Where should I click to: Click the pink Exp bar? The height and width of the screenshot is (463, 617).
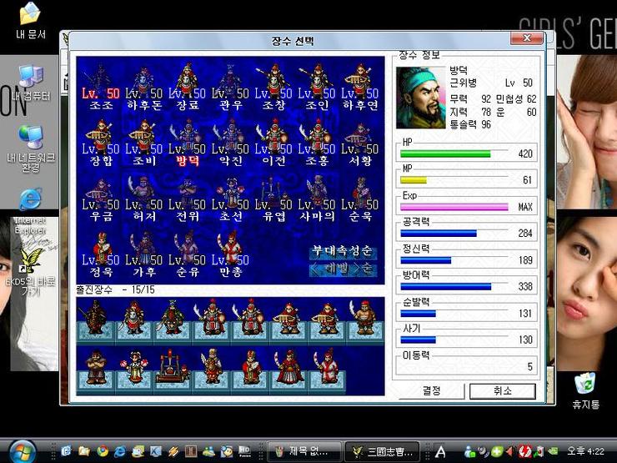[x=454, y=207]
